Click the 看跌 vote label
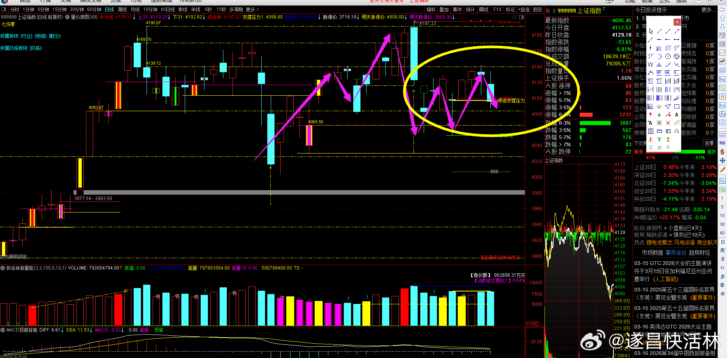 [712, 152]
